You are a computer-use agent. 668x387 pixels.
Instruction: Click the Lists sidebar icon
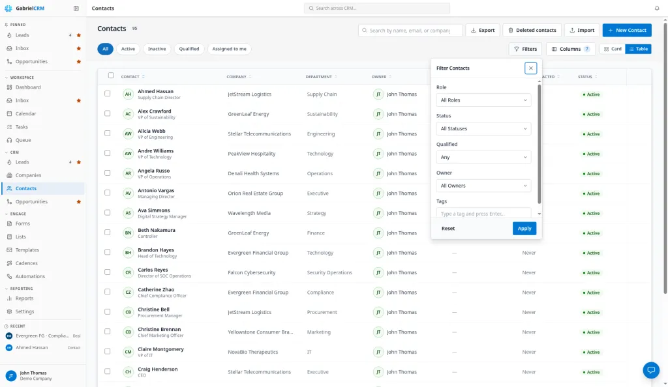tap(9, 236)
